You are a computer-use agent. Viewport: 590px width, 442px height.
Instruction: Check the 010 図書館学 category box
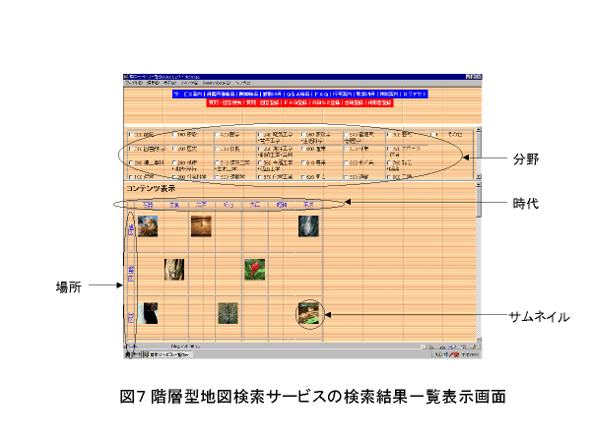[131, 149]
